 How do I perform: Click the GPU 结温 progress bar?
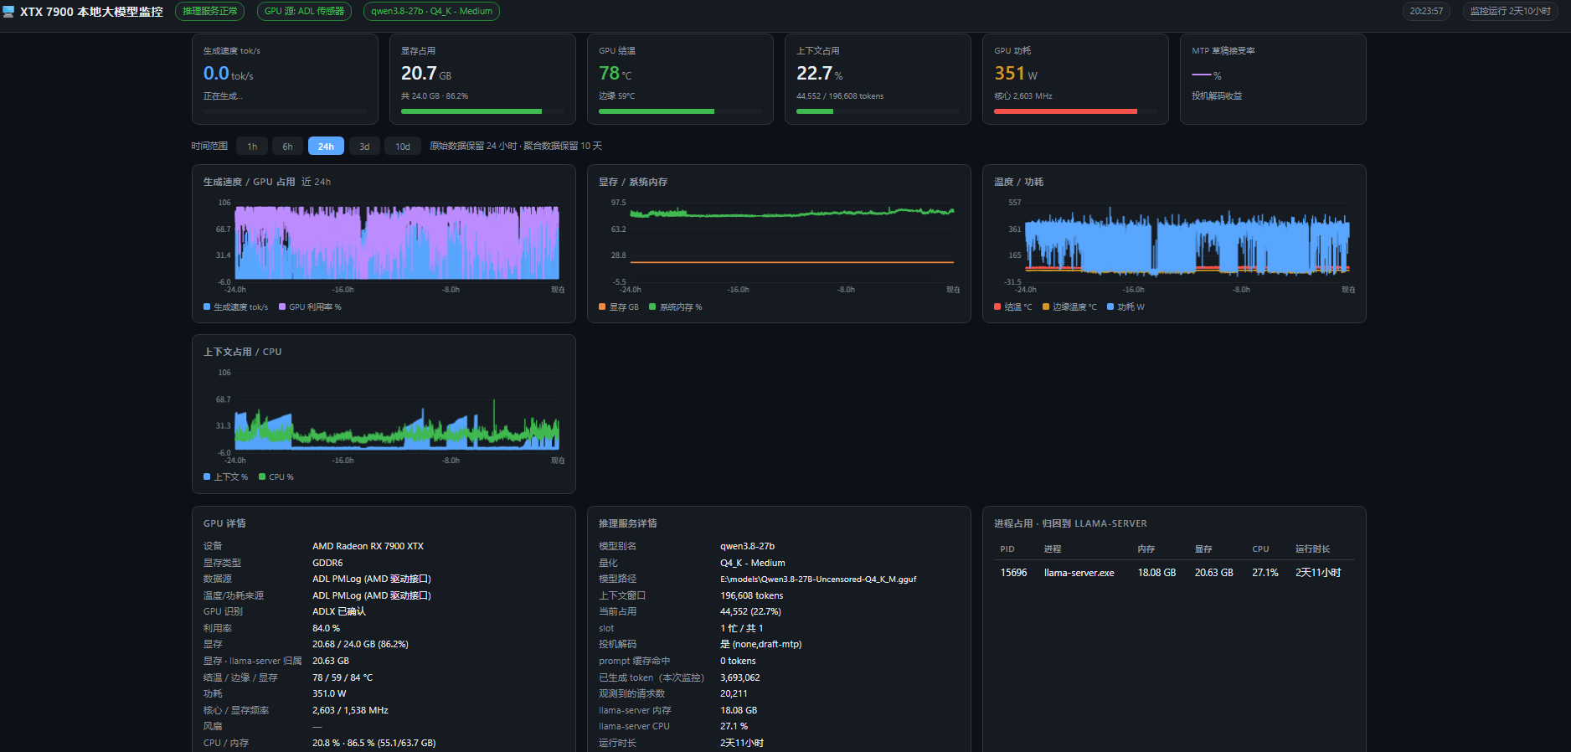(680, 111)
